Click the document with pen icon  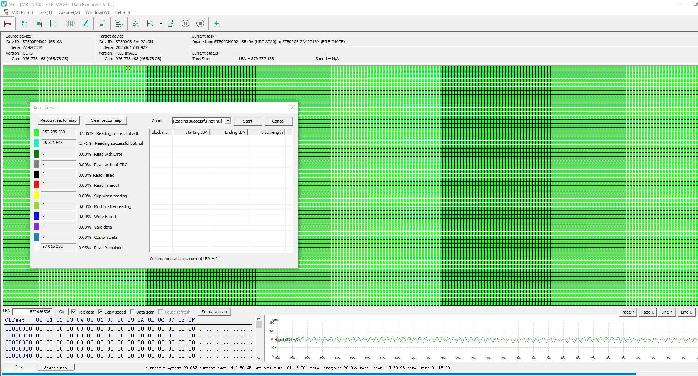point(150,24)
